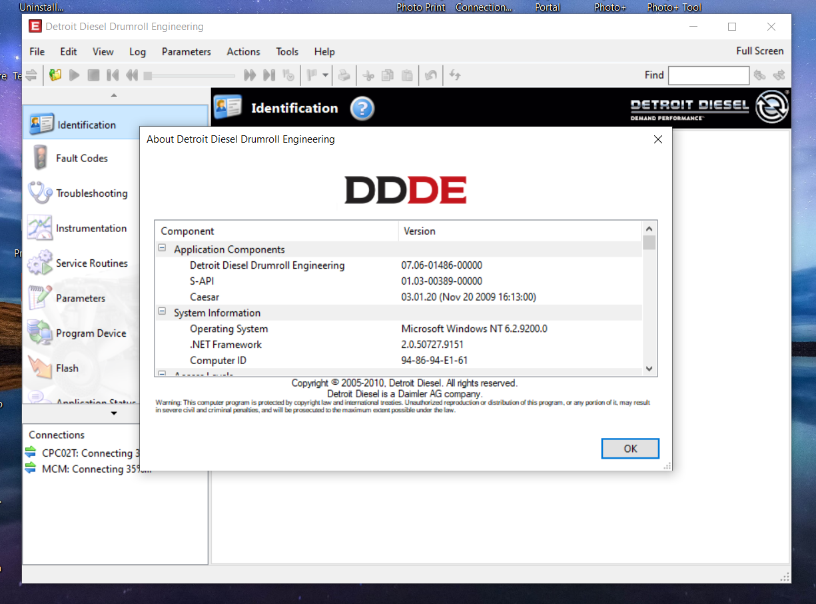The image size is (816, 604).
Task: Click the Paste clipboard toolbar icon
Action: tap(406, 75)
